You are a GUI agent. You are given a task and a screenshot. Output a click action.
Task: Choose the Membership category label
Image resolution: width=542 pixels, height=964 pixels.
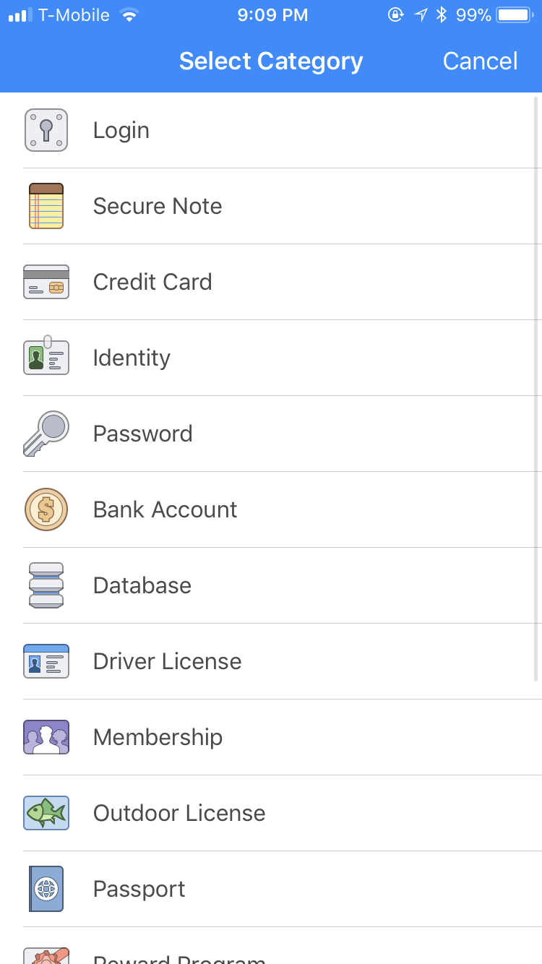(158, 737)
